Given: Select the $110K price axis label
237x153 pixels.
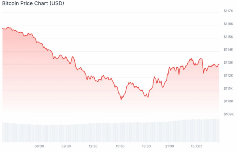Looking at the screenshot, I should pyautogui.click(x=228, y=101).
